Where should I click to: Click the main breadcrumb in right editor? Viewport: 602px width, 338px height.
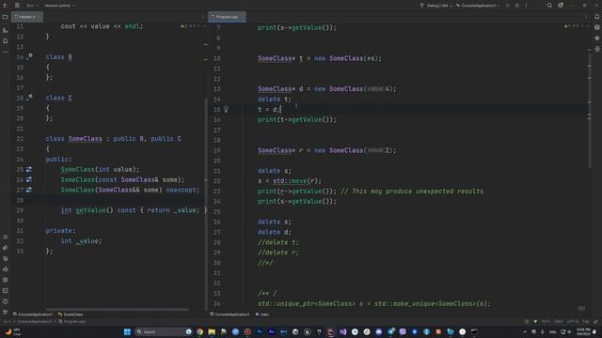tap(262, 315)
